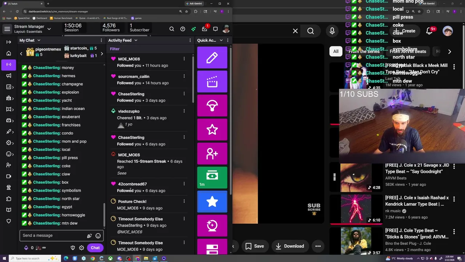
Task: Click the Activity Feed Filter link
Action: click(114, 49)
